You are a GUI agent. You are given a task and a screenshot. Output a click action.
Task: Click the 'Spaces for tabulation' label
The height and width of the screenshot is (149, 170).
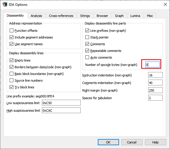click(x=97, y=98)
